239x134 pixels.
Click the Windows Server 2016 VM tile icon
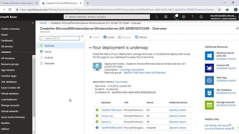[x=209, y=56]
